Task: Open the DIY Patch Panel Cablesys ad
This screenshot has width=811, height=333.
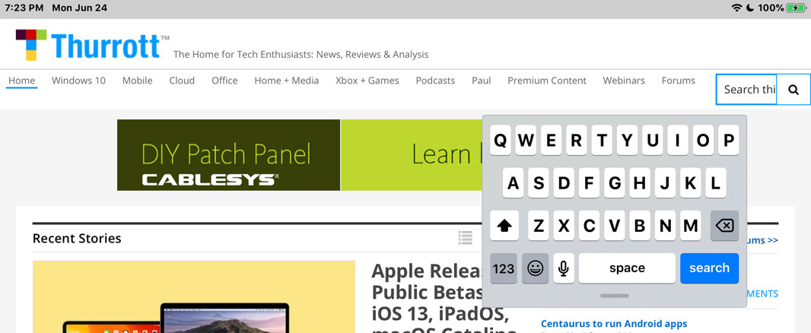Action: click(x=228, y=155)
